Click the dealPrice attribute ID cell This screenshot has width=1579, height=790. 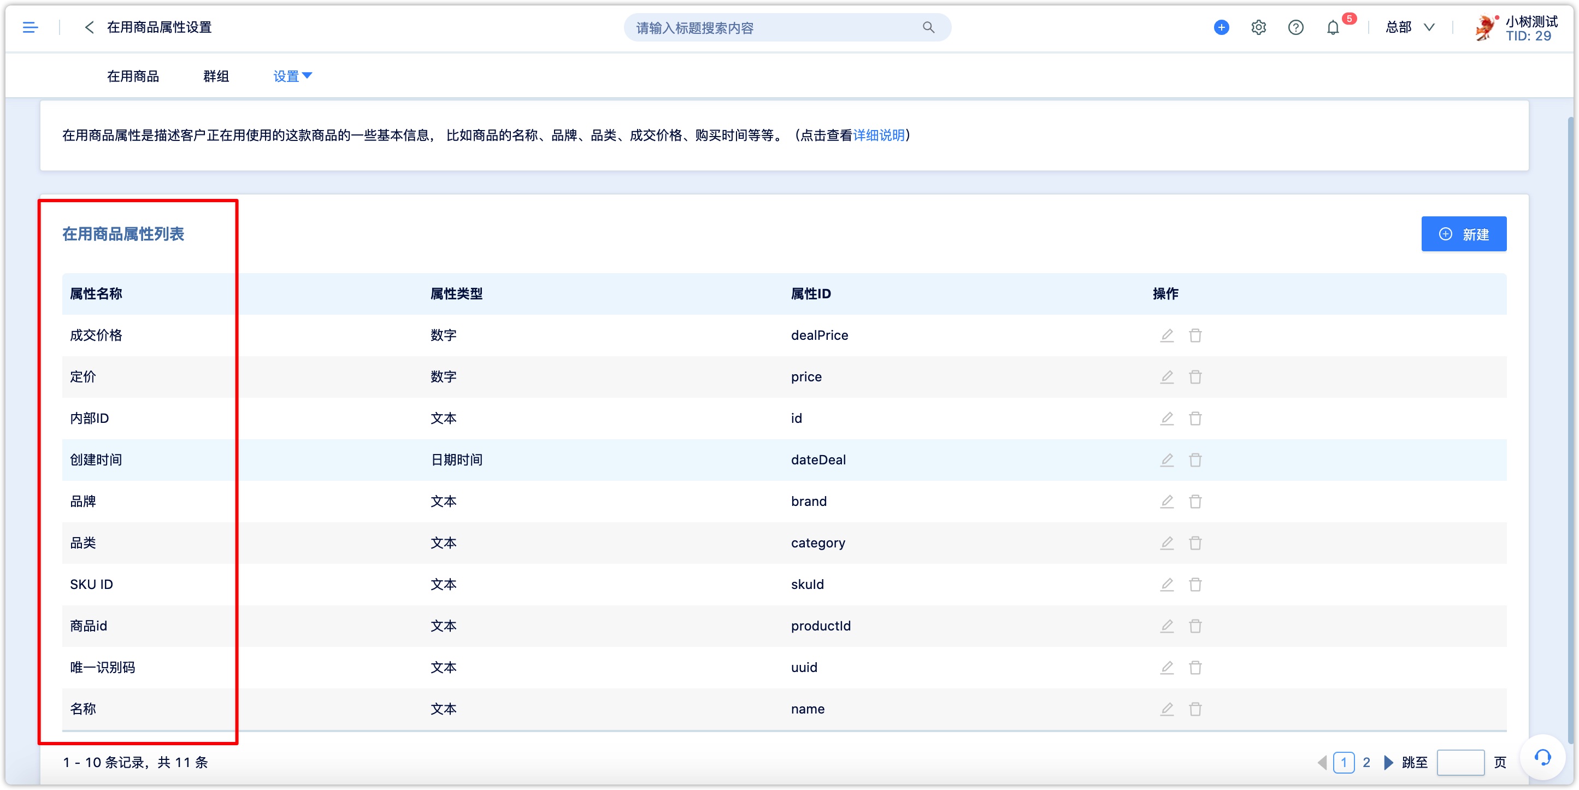(x=820, y=335)
